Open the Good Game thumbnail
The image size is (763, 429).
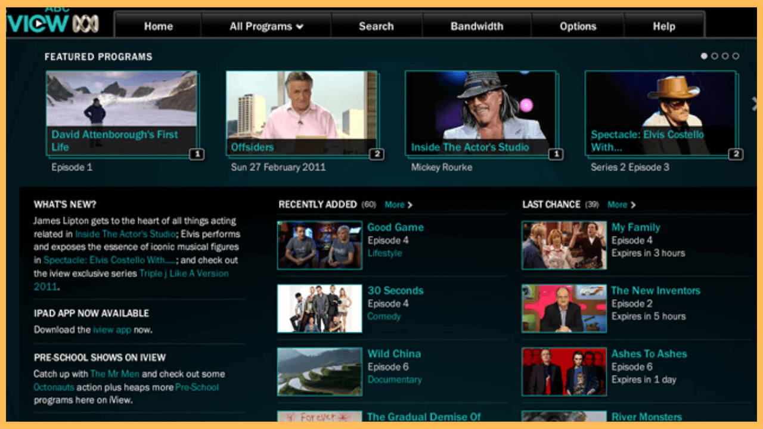click(320, 245)
